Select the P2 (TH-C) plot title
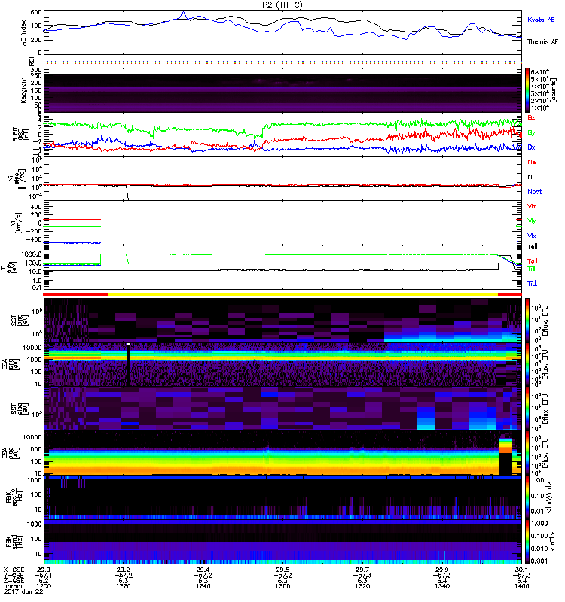This screenshot has height=602, width=565. click(x=282, y=5)
